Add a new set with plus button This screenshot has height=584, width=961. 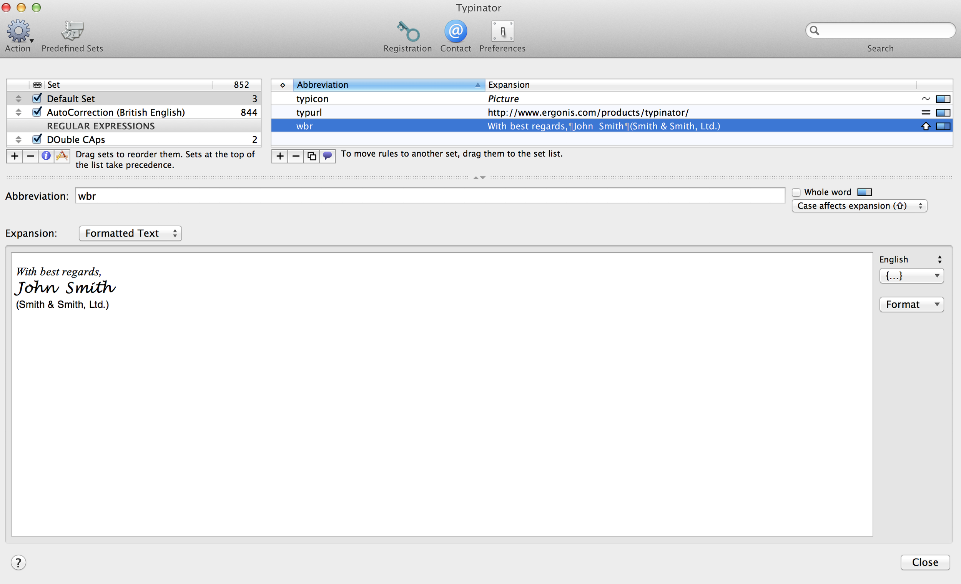pyautogui.click(x=15, y=156)
